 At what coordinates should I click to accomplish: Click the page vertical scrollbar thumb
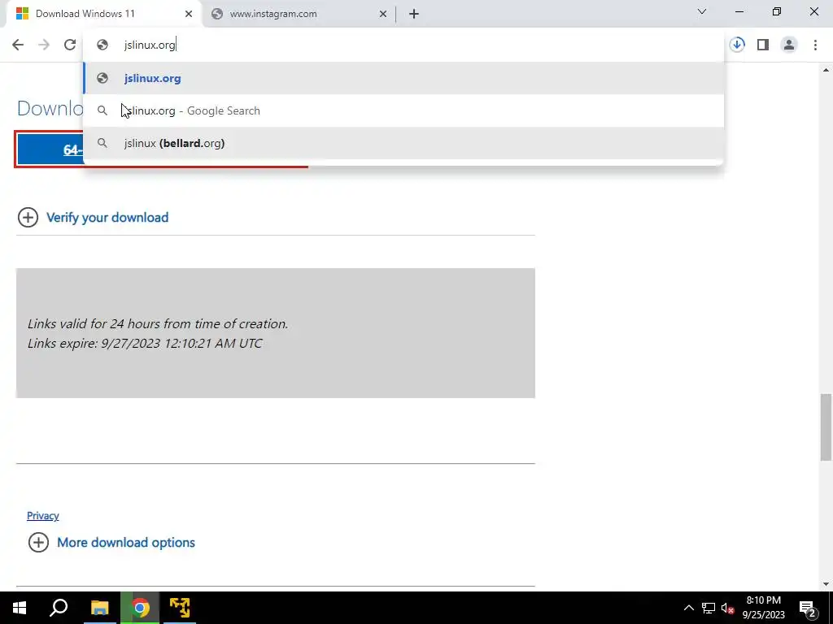coord(826,427)
